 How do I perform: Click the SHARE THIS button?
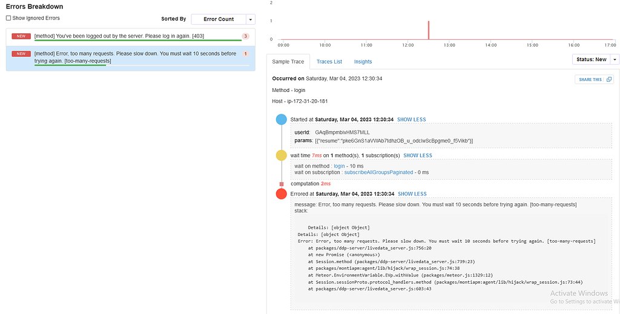pyautogui.click(x=594, y=79)
